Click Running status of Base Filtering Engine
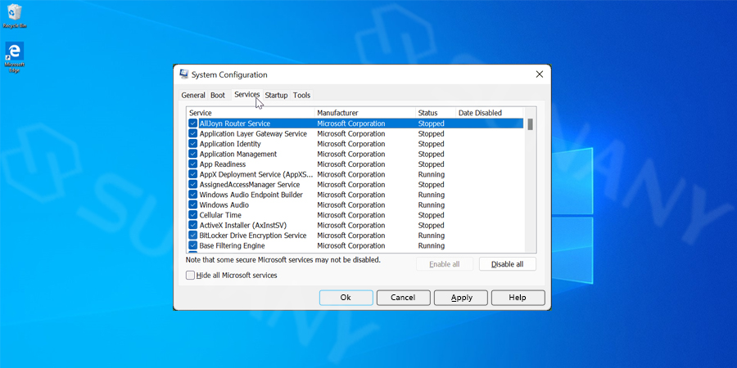 [431, 245]
